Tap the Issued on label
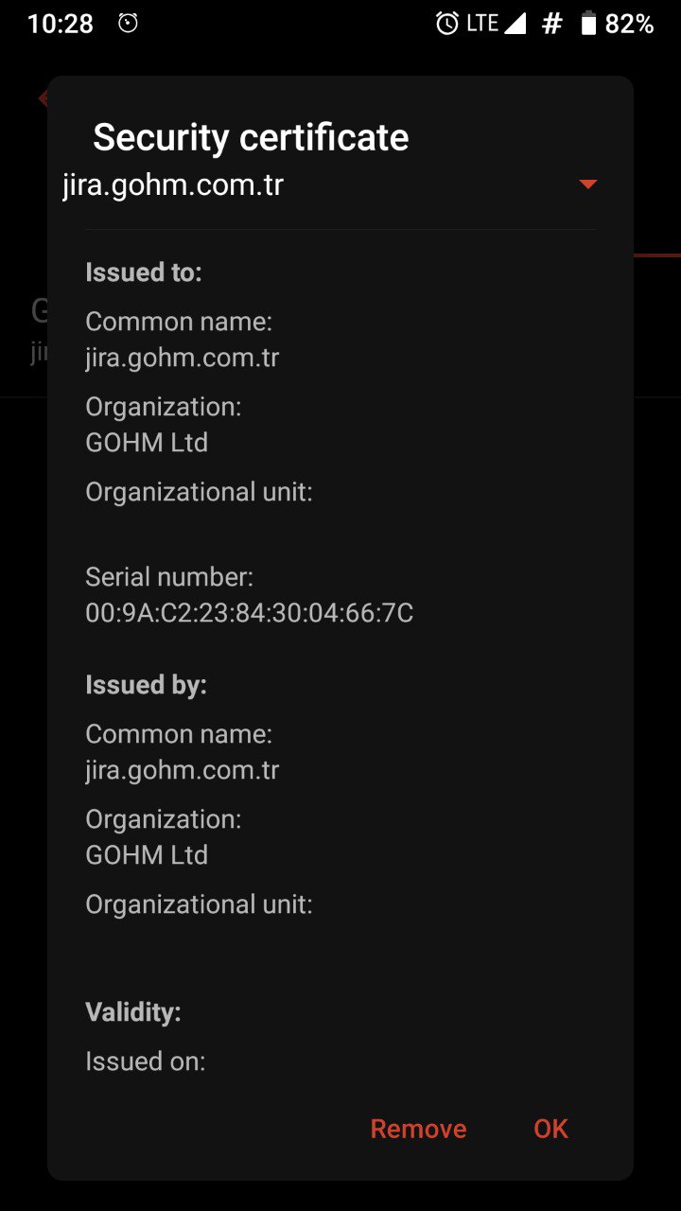The image size is (681, 1211). pos(146,1062)
